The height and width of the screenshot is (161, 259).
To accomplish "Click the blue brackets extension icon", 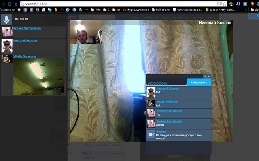I will point(238,4).
